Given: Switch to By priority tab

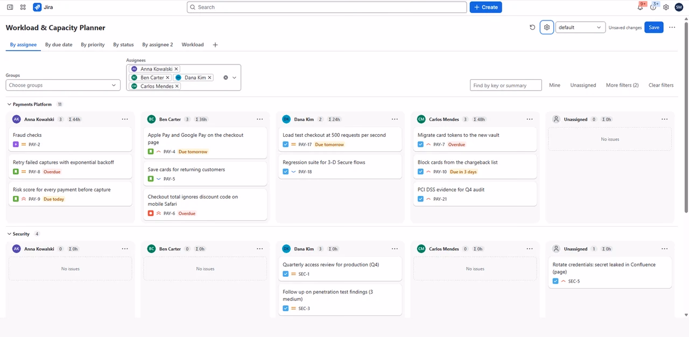Looking at the screenshot, I should (93, 45).
